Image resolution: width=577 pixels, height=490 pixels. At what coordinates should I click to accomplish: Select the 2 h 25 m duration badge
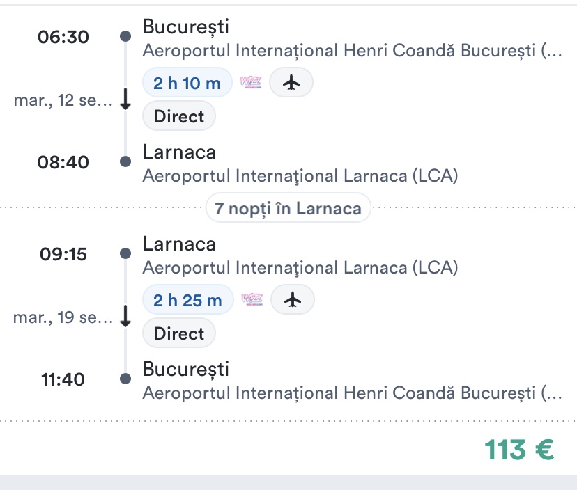coord(188,301)
